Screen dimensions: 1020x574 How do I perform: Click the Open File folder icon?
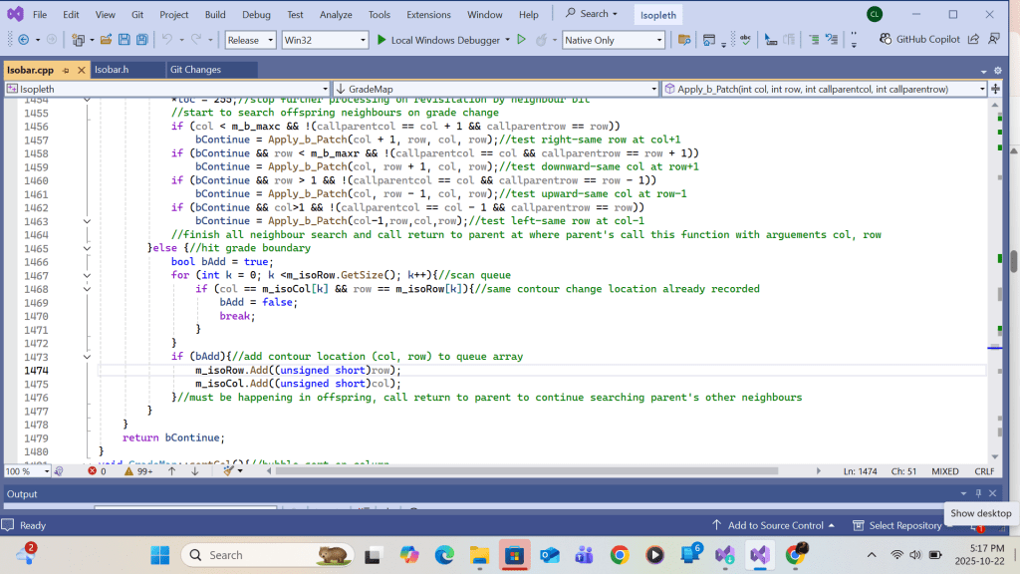click(104, 40)
